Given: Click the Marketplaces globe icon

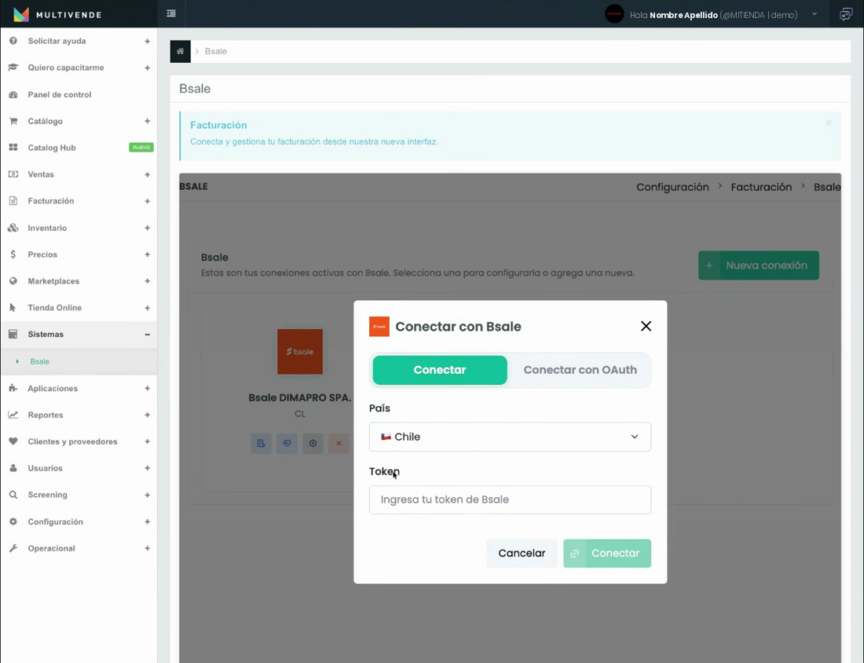Looking at the screenshot, I should (x=13, y=281).
